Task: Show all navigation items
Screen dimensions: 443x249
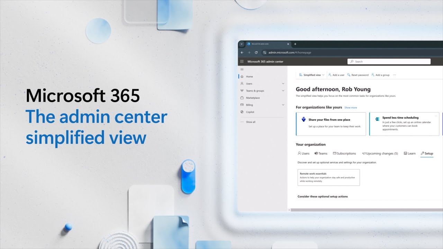Action: point(248,122)
